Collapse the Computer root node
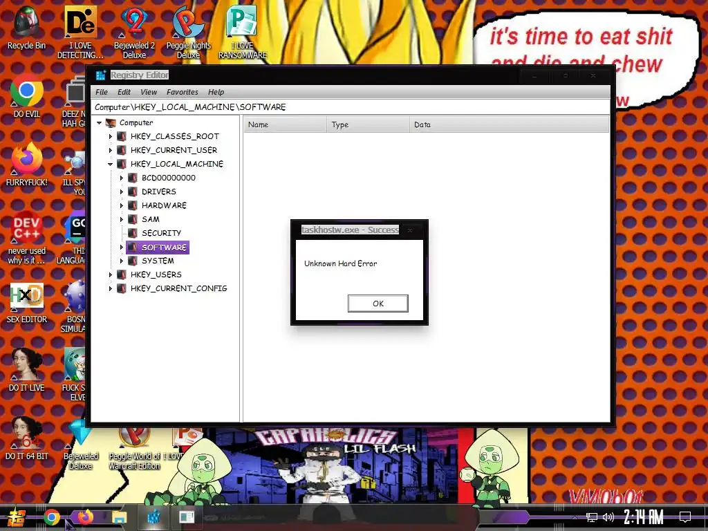The image size is (708, 531). pyautogui.click(x=100, y=123)
